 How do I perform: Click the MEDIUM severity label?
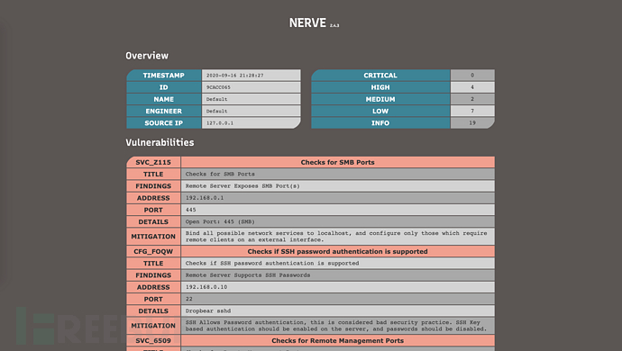tap(380, 99)
